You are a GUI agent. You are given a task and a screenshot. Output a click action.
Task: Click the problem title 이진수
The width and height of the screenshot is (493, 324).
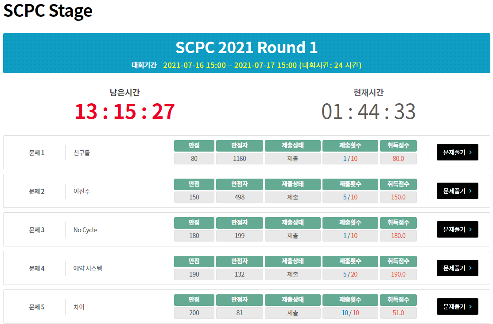82,191
